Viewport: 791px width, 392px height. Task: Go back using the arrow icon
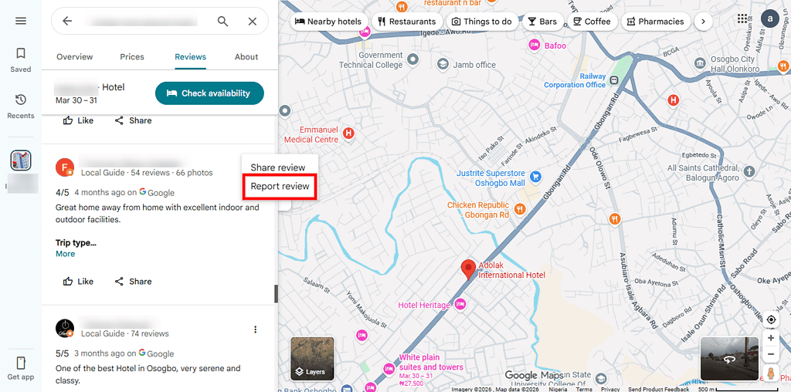click(x=67, y=22)
